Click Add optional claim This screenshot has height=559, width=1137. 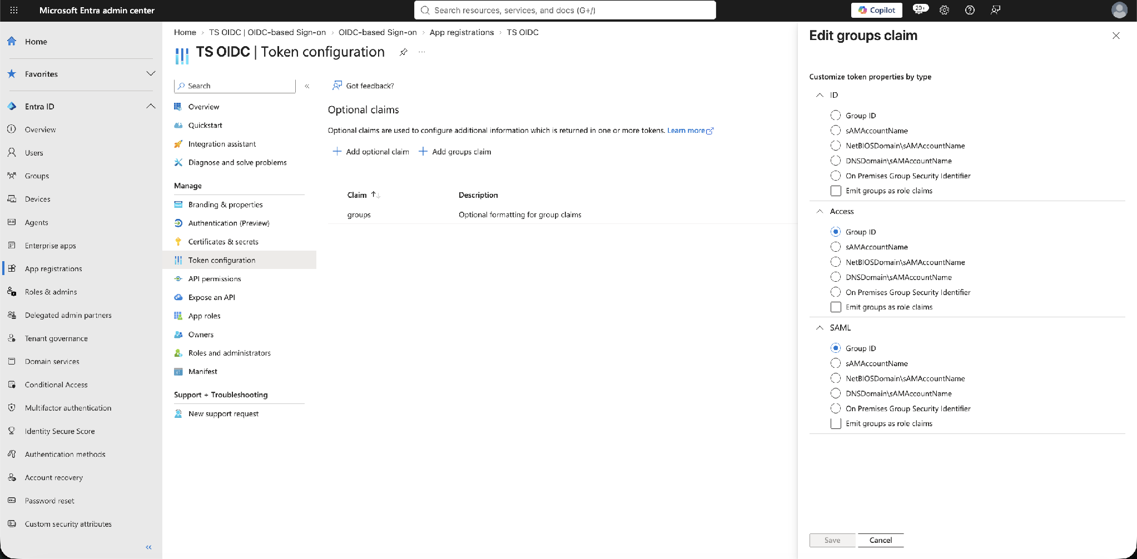[x=371, y=152]
